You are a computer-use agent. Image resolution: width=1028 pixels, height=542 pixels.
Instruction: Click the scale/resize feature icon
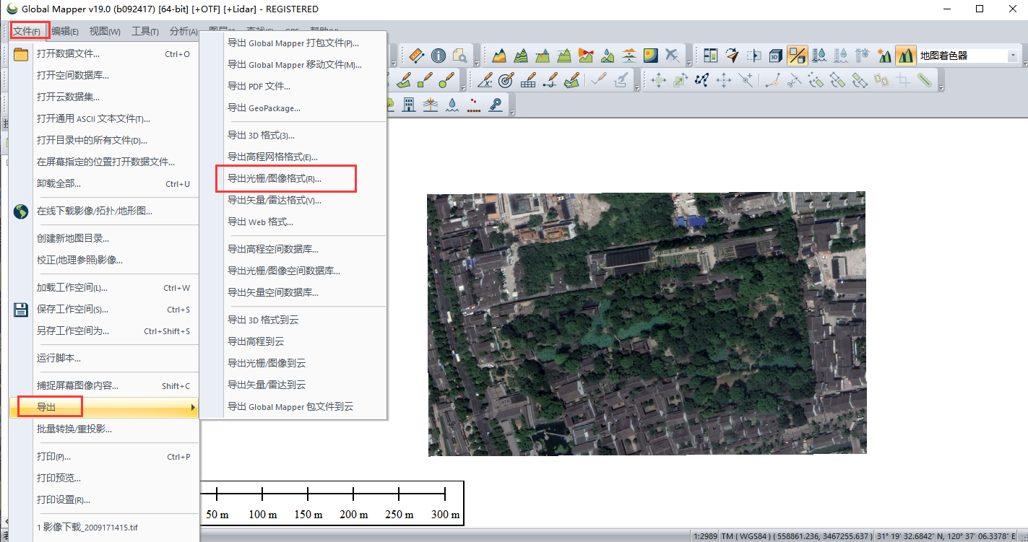click(x=680, y=80)
